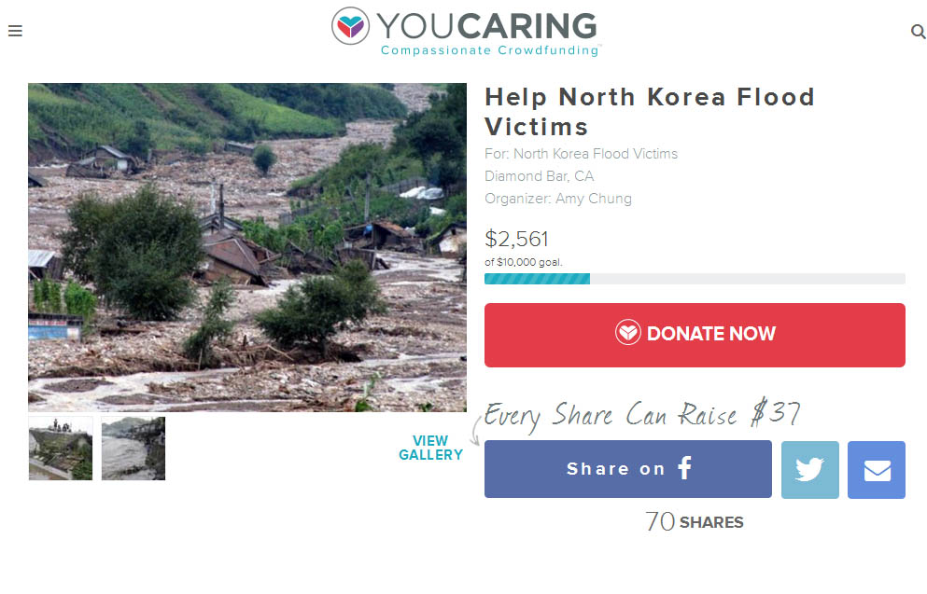Open the View Gallery link
This screenshot has width=927, height=594.
(x=430, y=449)
